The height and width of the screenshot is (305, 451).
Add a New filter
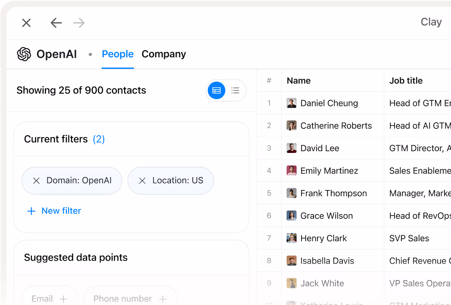[54, 211]
